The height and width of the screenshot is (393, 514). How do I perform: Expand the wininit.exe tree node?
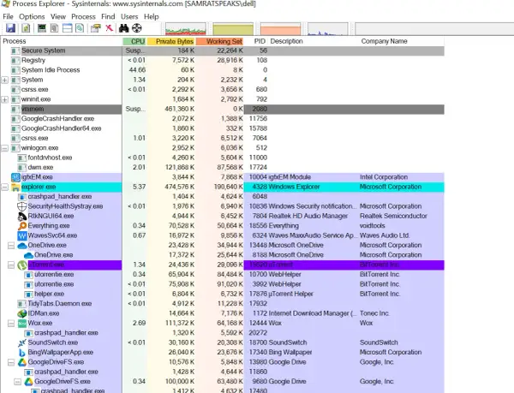(5, 99)
